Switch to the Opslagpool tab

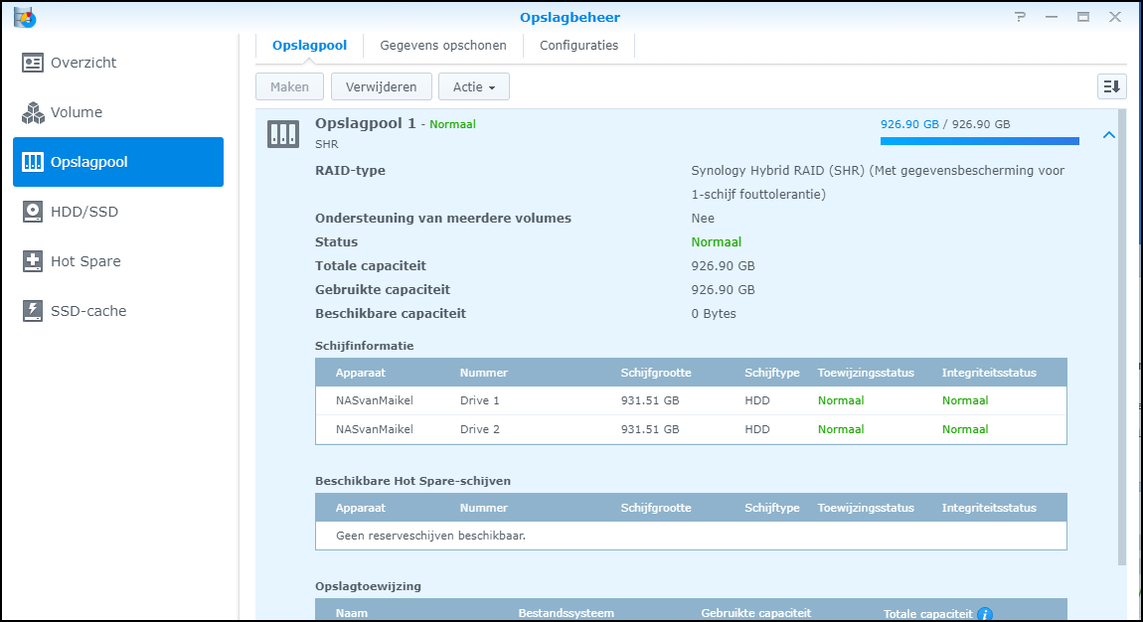tap(310, 45)
